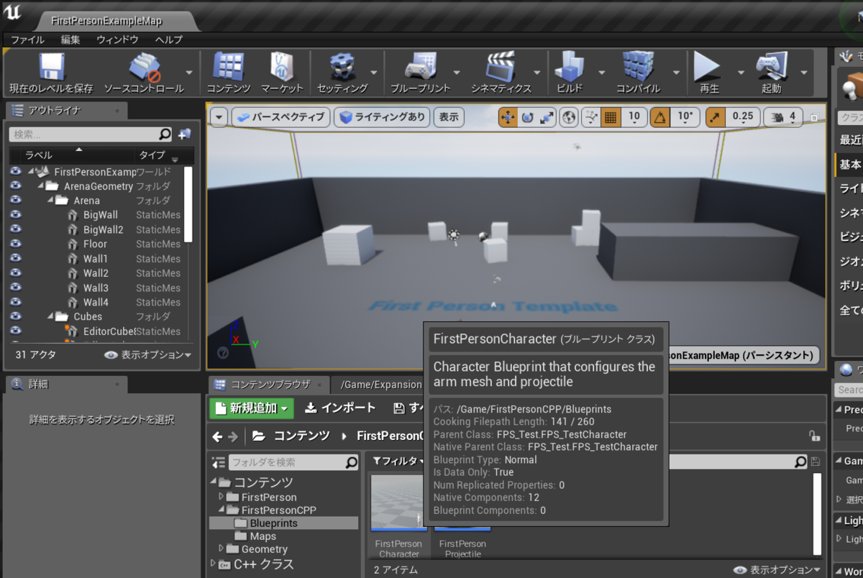The image size is (863, 578).
Task: Add new folder icon in outliner
Action: pyautogui.click(x=185, y=134)
